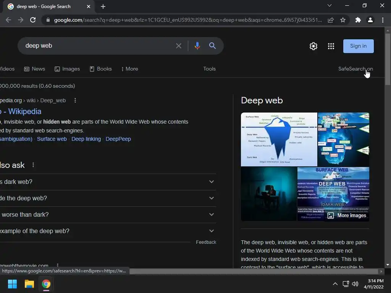Screen dimensions: 391x293
Task: Show hidden system tray icons
Action: [335, 284]
